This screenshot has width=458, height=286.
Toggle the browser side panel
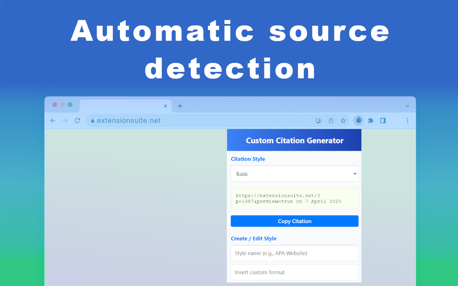point(383,120)
